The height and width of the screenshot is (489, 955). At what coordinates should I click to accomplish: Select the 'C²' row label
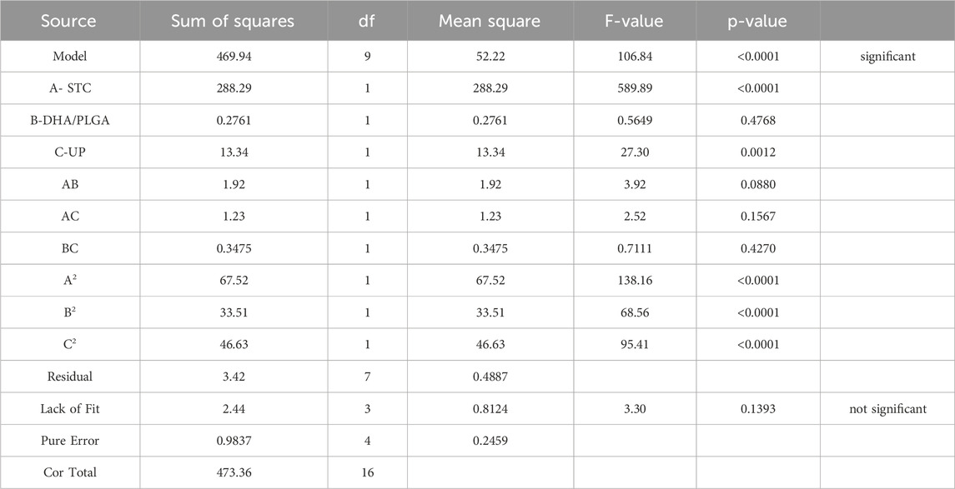coord(69,344)
